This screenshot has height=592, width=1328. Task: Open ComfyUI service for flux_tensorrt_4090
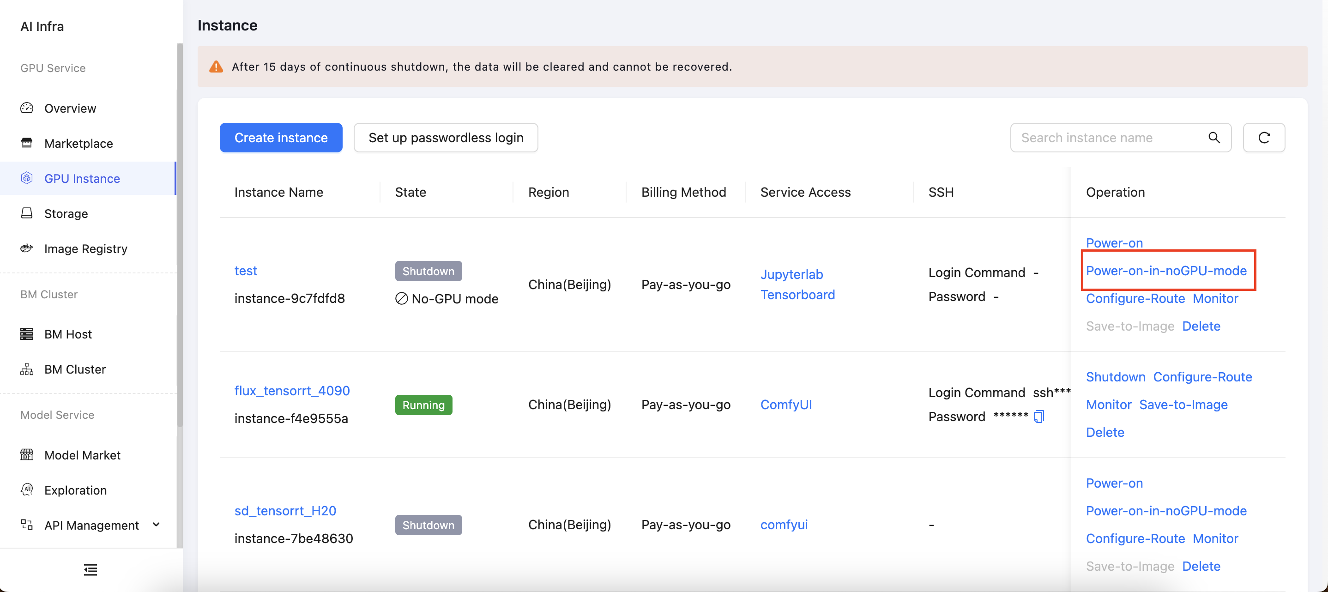pyautogui.click(x=785, y=405)
